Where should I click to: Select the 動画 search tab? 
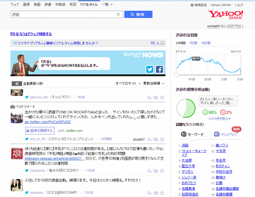click(x=37, y=5)
